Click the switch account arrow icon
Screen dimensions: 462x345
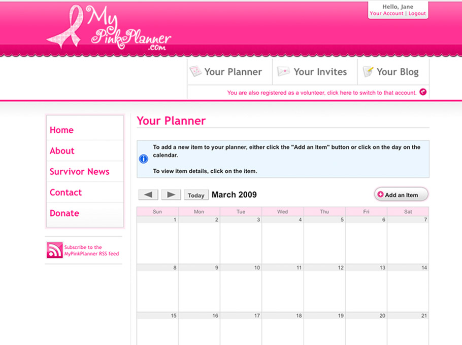pos(423,92)
